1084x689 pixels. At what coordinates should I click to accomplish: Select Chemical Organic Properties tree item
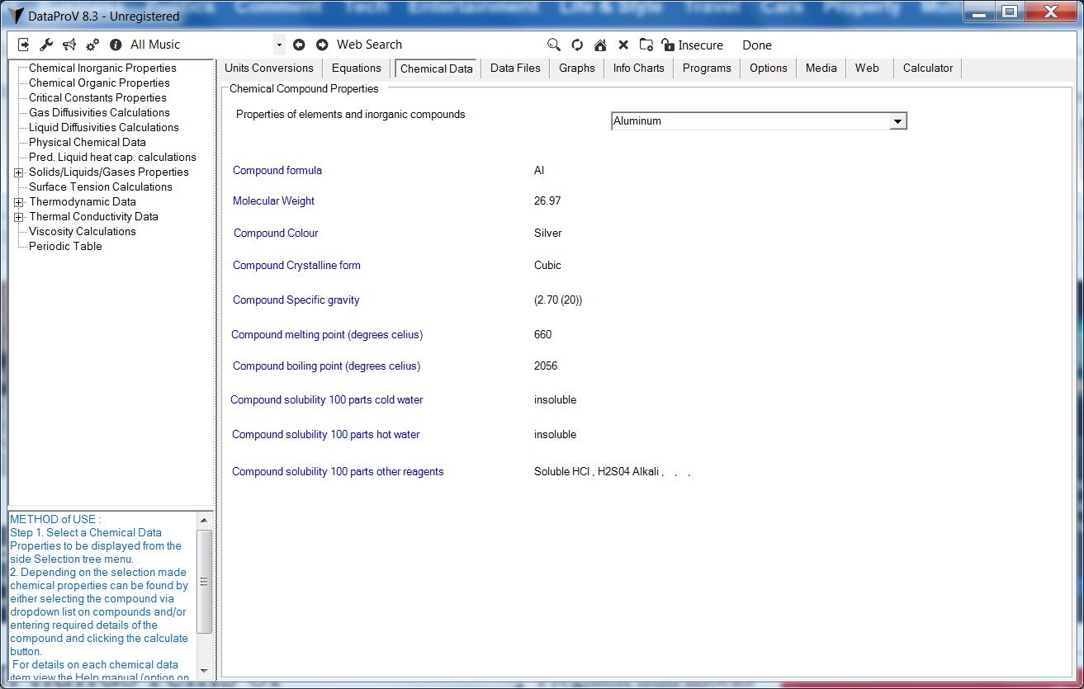coord(99,83)
